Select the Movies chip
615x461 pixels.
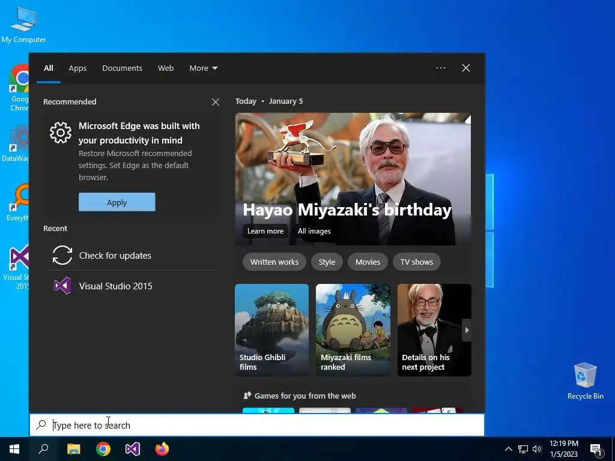click(x=368, y=262)
